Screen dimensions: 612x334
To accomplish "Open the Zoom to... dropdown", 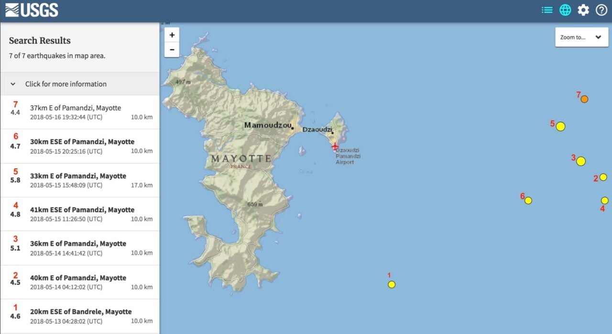I will pyautogui.click(x=581, y=37).
